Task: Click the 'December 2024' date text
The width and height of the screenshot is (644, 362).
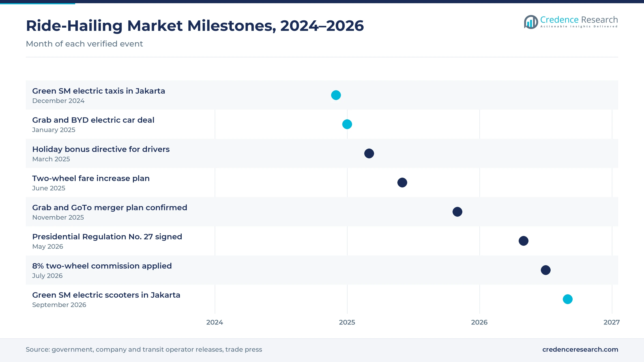Action: [58, 101]
